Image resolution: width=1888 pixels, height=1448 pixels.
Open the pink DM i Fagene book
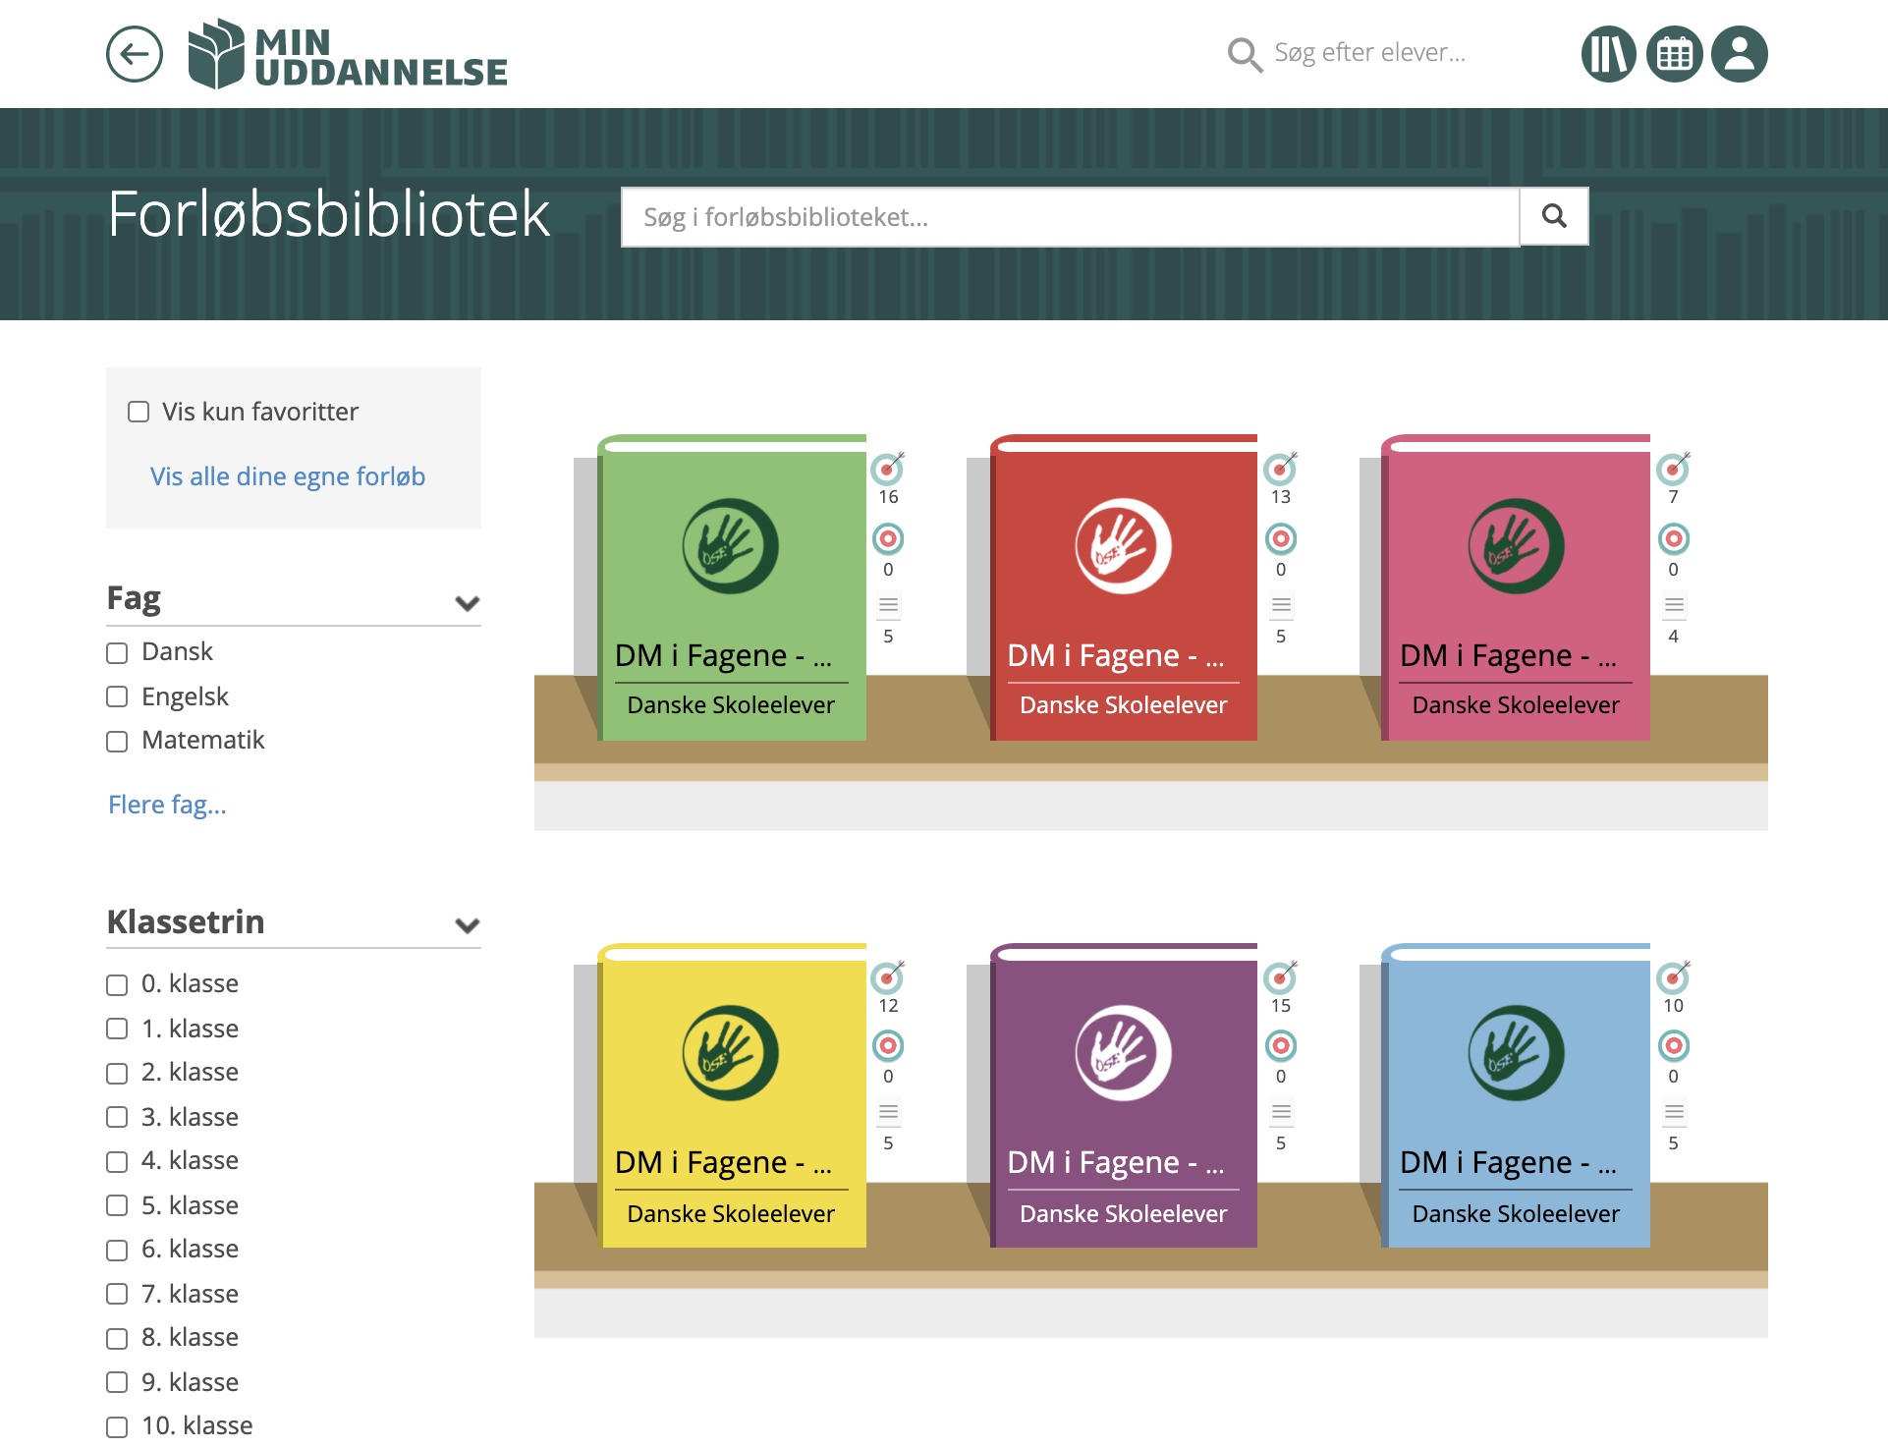1516,587
